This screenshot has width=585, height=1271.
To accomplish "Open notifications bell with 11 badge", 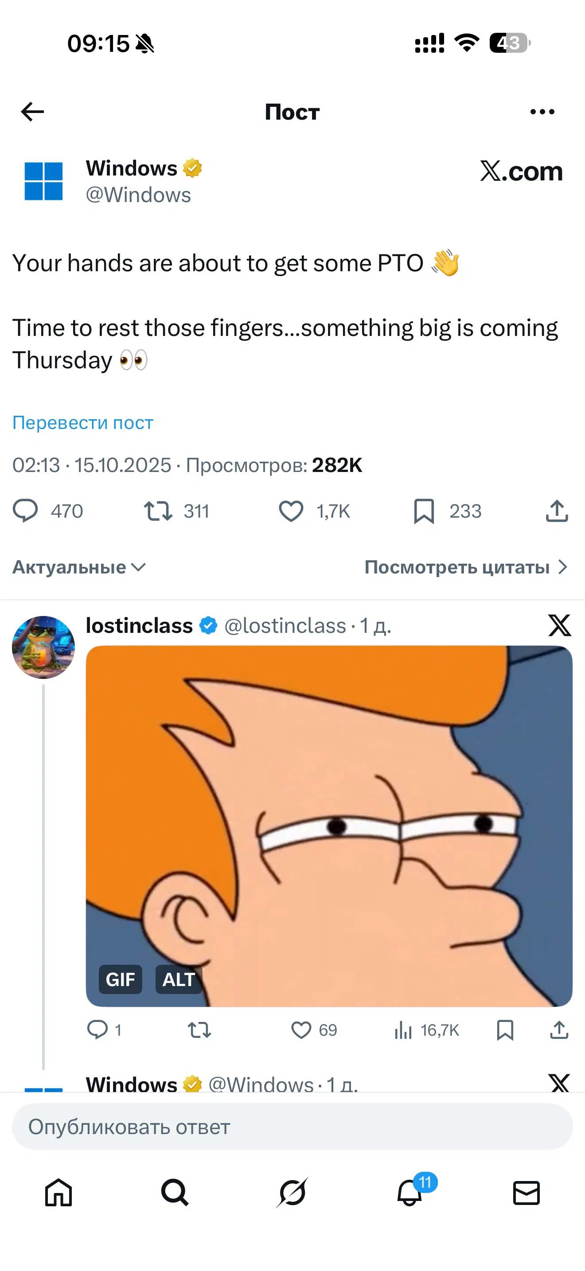I will [410, 1193].
